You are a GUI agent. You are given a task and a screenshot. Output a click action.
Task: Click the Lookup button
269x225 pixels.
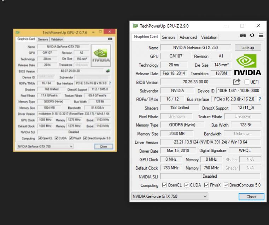pos(248,47)
